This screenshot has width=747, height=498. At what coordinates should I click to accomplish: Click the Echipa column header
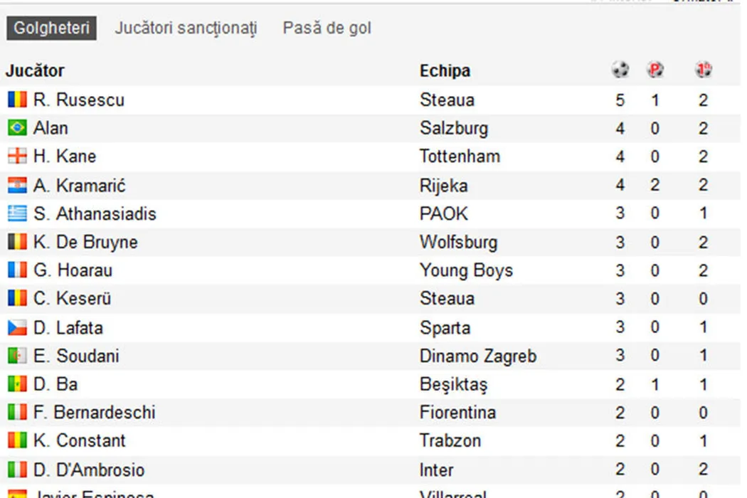[x=445, y=70]
